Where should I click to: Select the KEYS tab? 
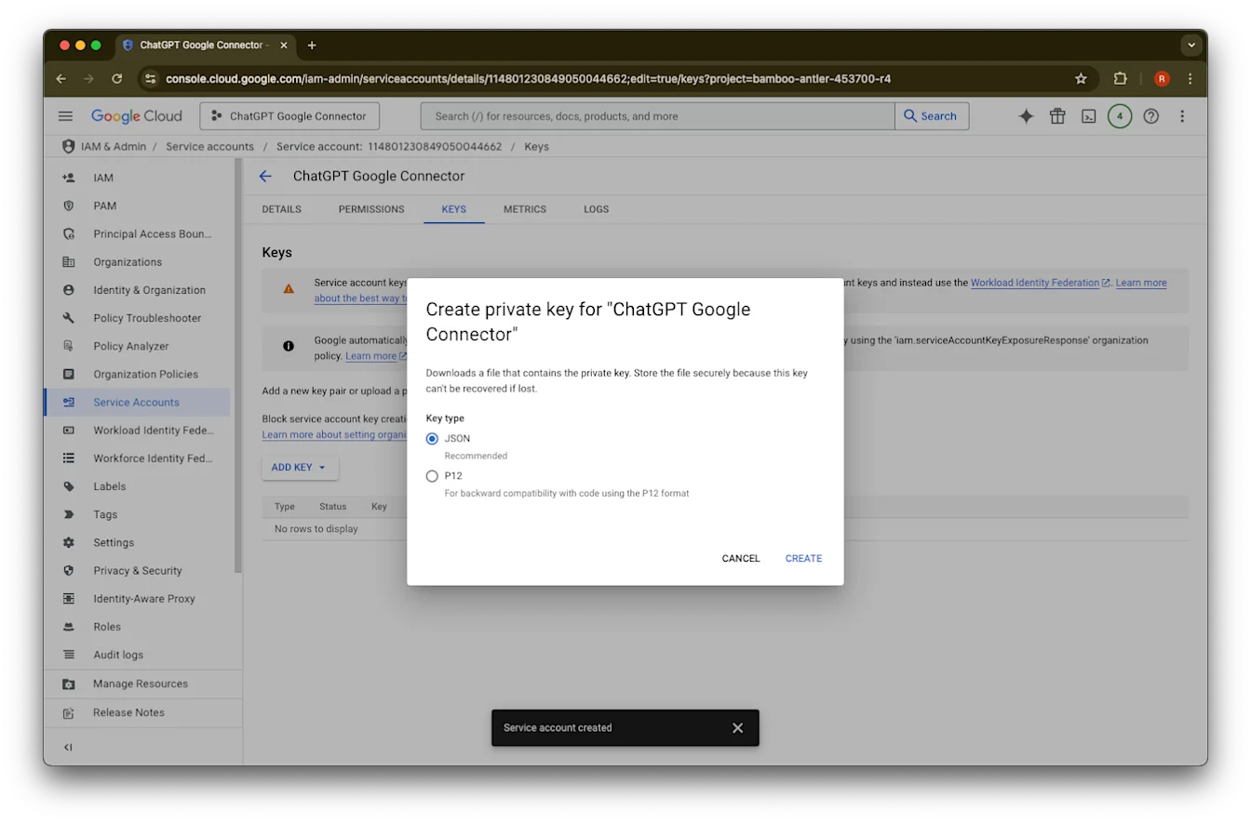(x=453, y=209)
